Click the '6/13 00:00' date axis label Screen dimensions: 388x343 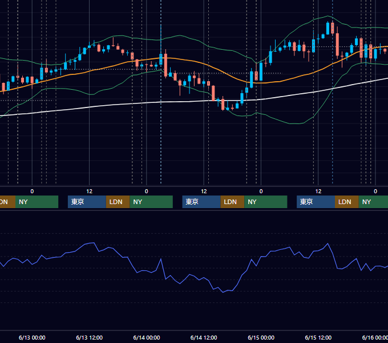pyautogui.click(x=32, y=337)
